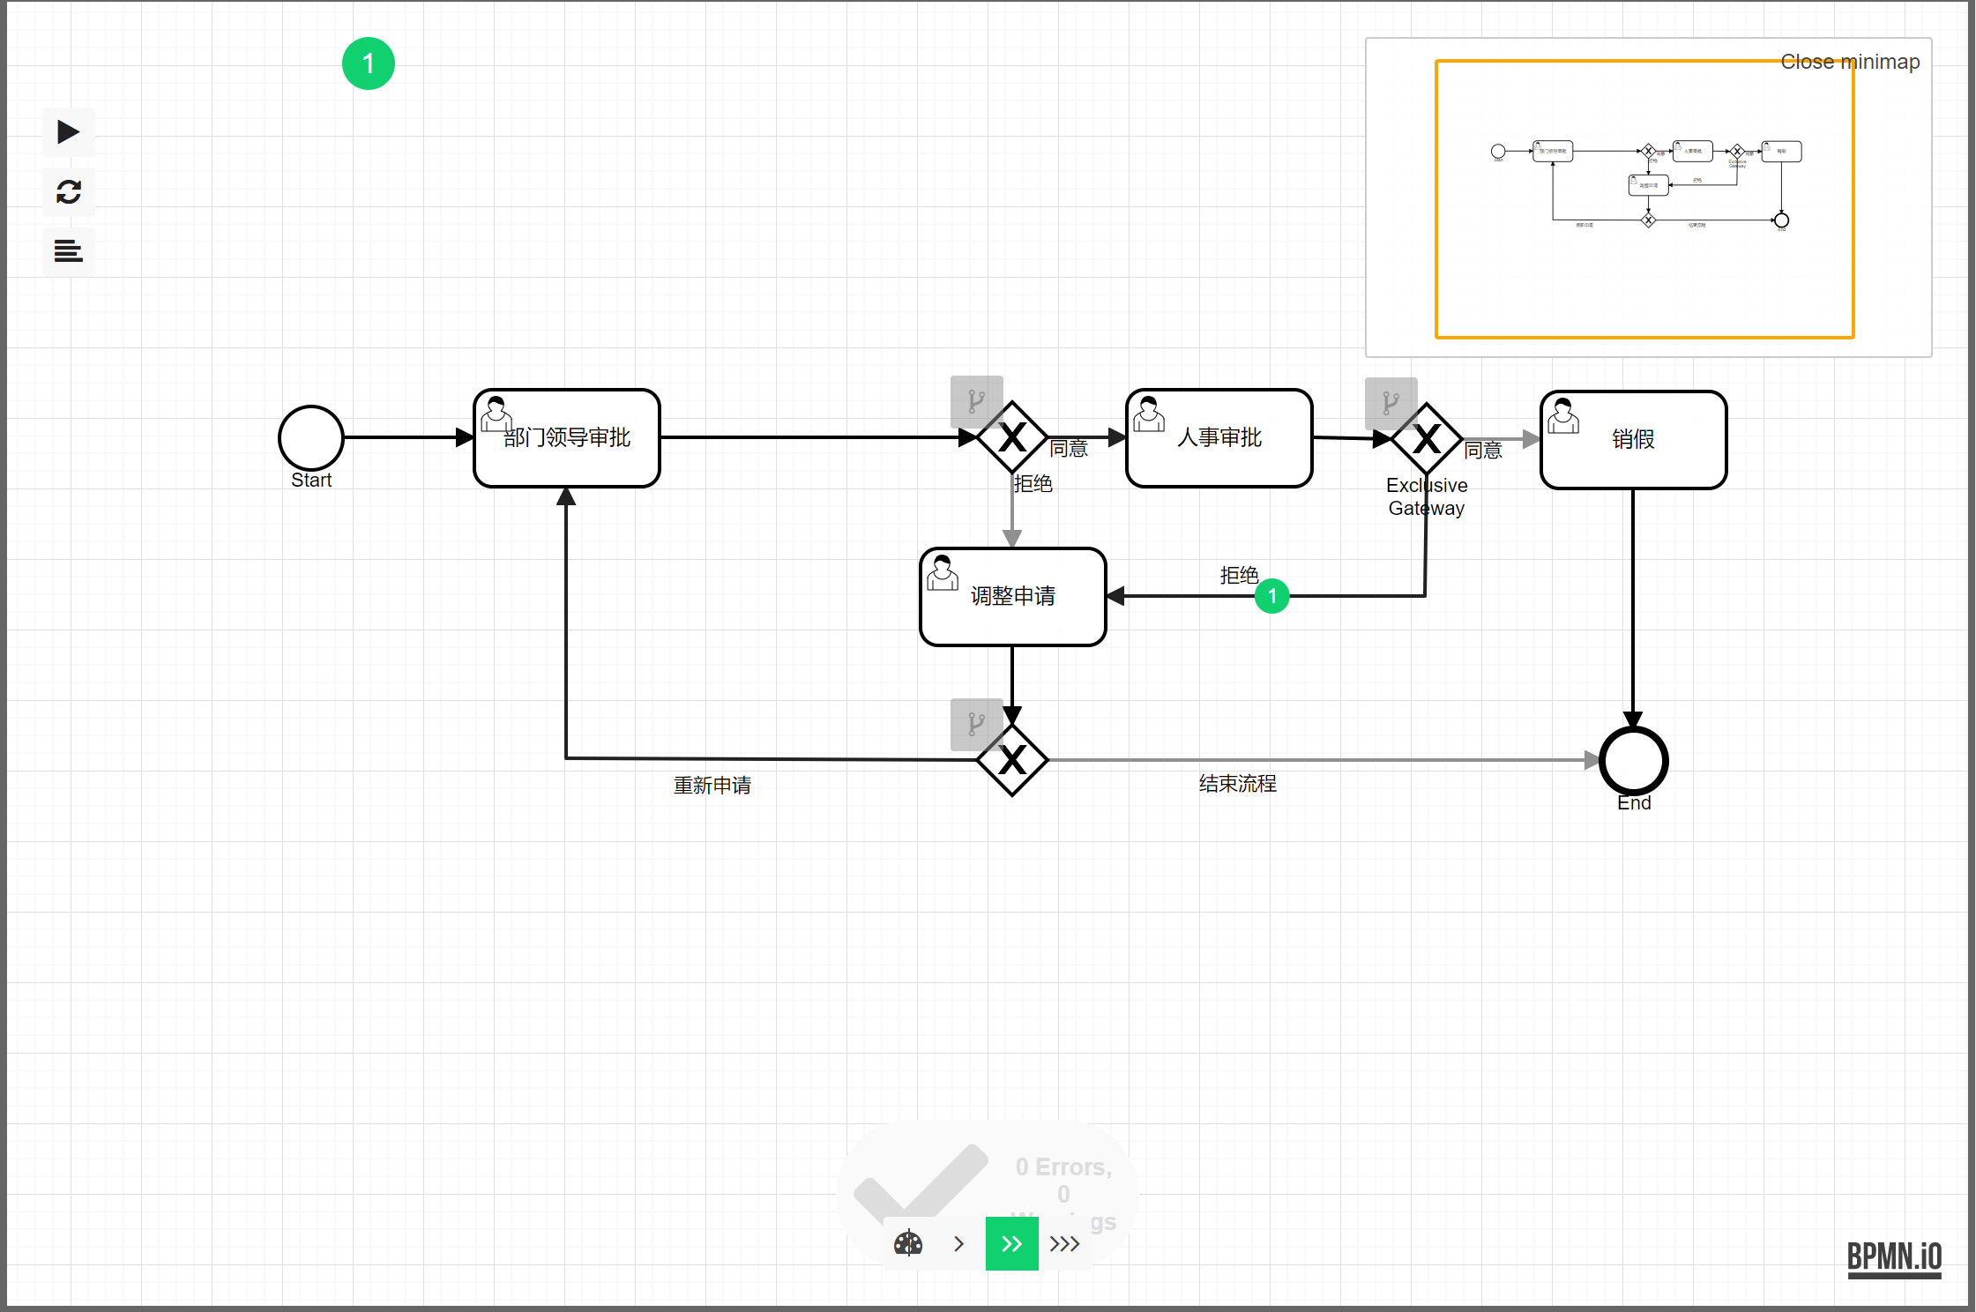Open the simulation log lines icon
Screen dimensions: 1976x1312
[68, 251]
